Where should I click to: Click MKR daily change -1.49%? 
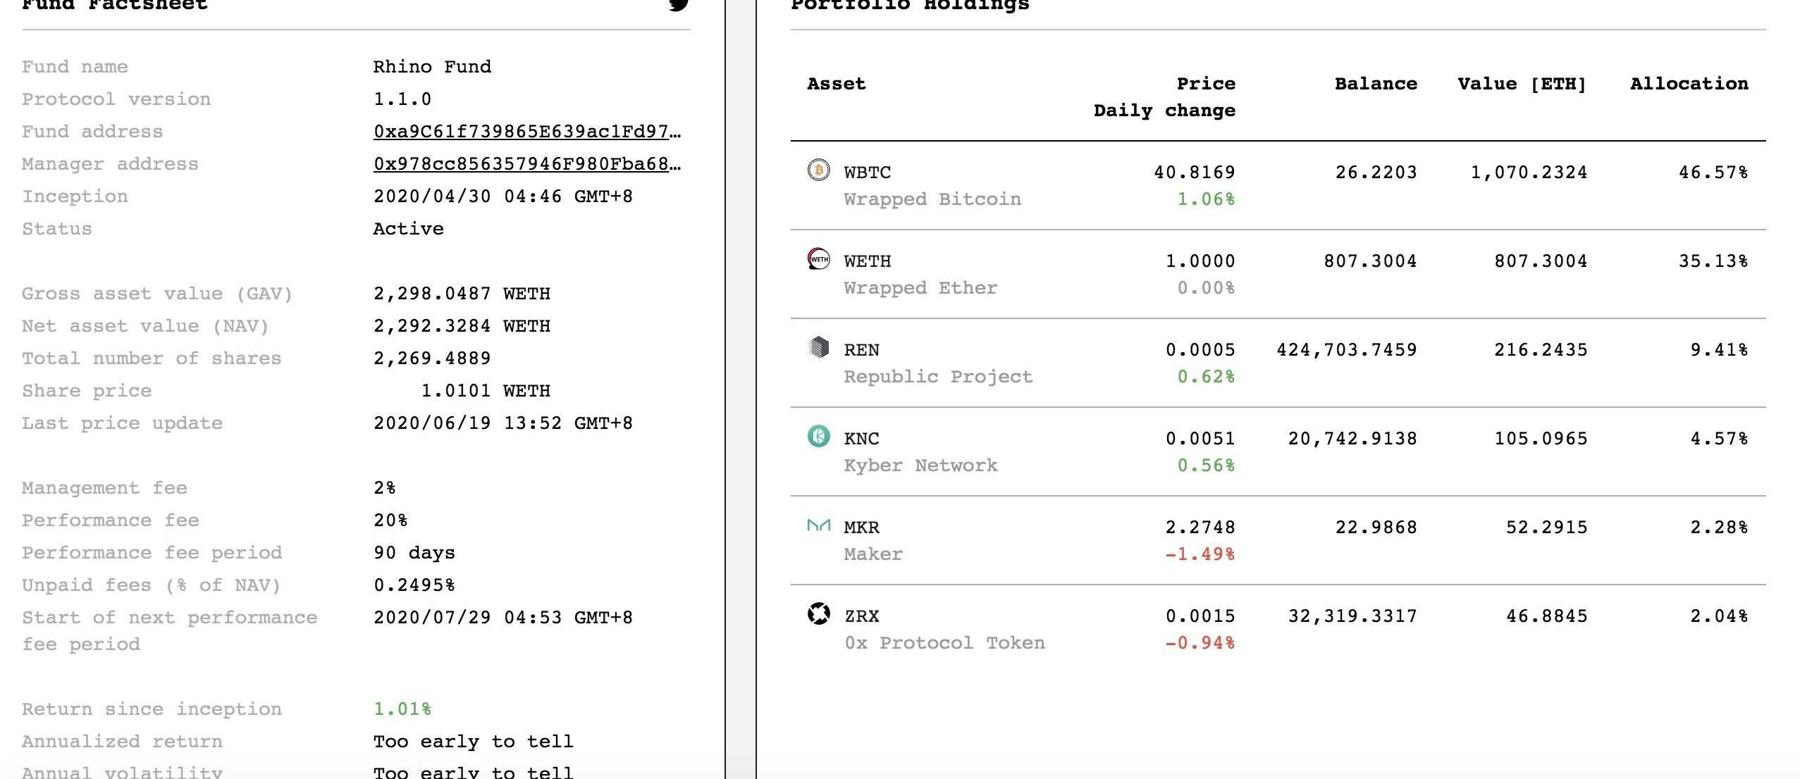click(x=1199, y=554)
